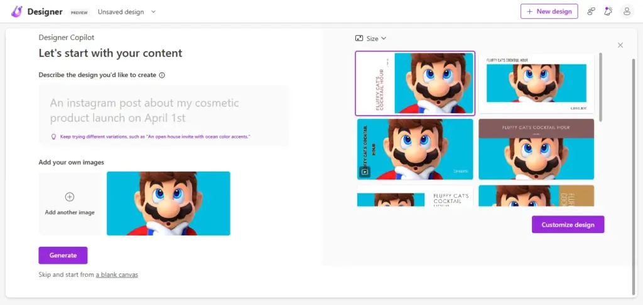Viewport: 643px width, 305px height.
Task: Open the notifications celebration icon
Action: point(608,11)
